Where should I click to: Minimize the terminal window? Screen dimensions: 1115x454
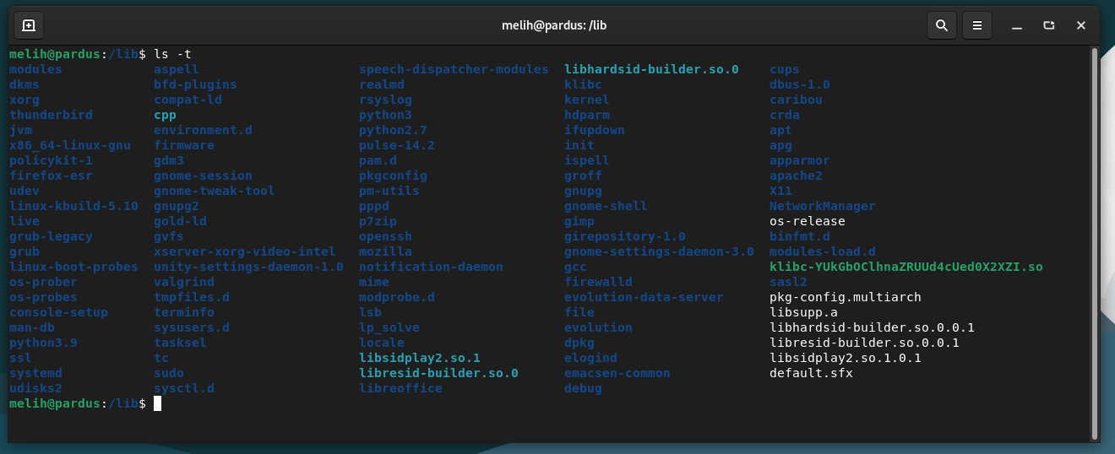1017,25
